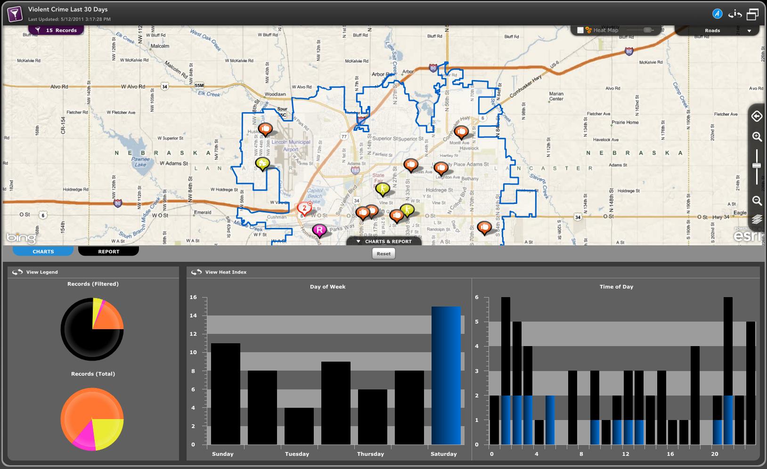
Task: Click the purple cocktail glass app icon
Action: pyautogui.click(x=15, y=14)
